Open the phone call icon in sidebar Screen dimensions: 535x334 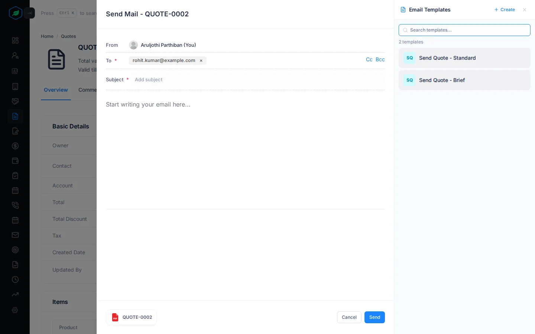15,205
